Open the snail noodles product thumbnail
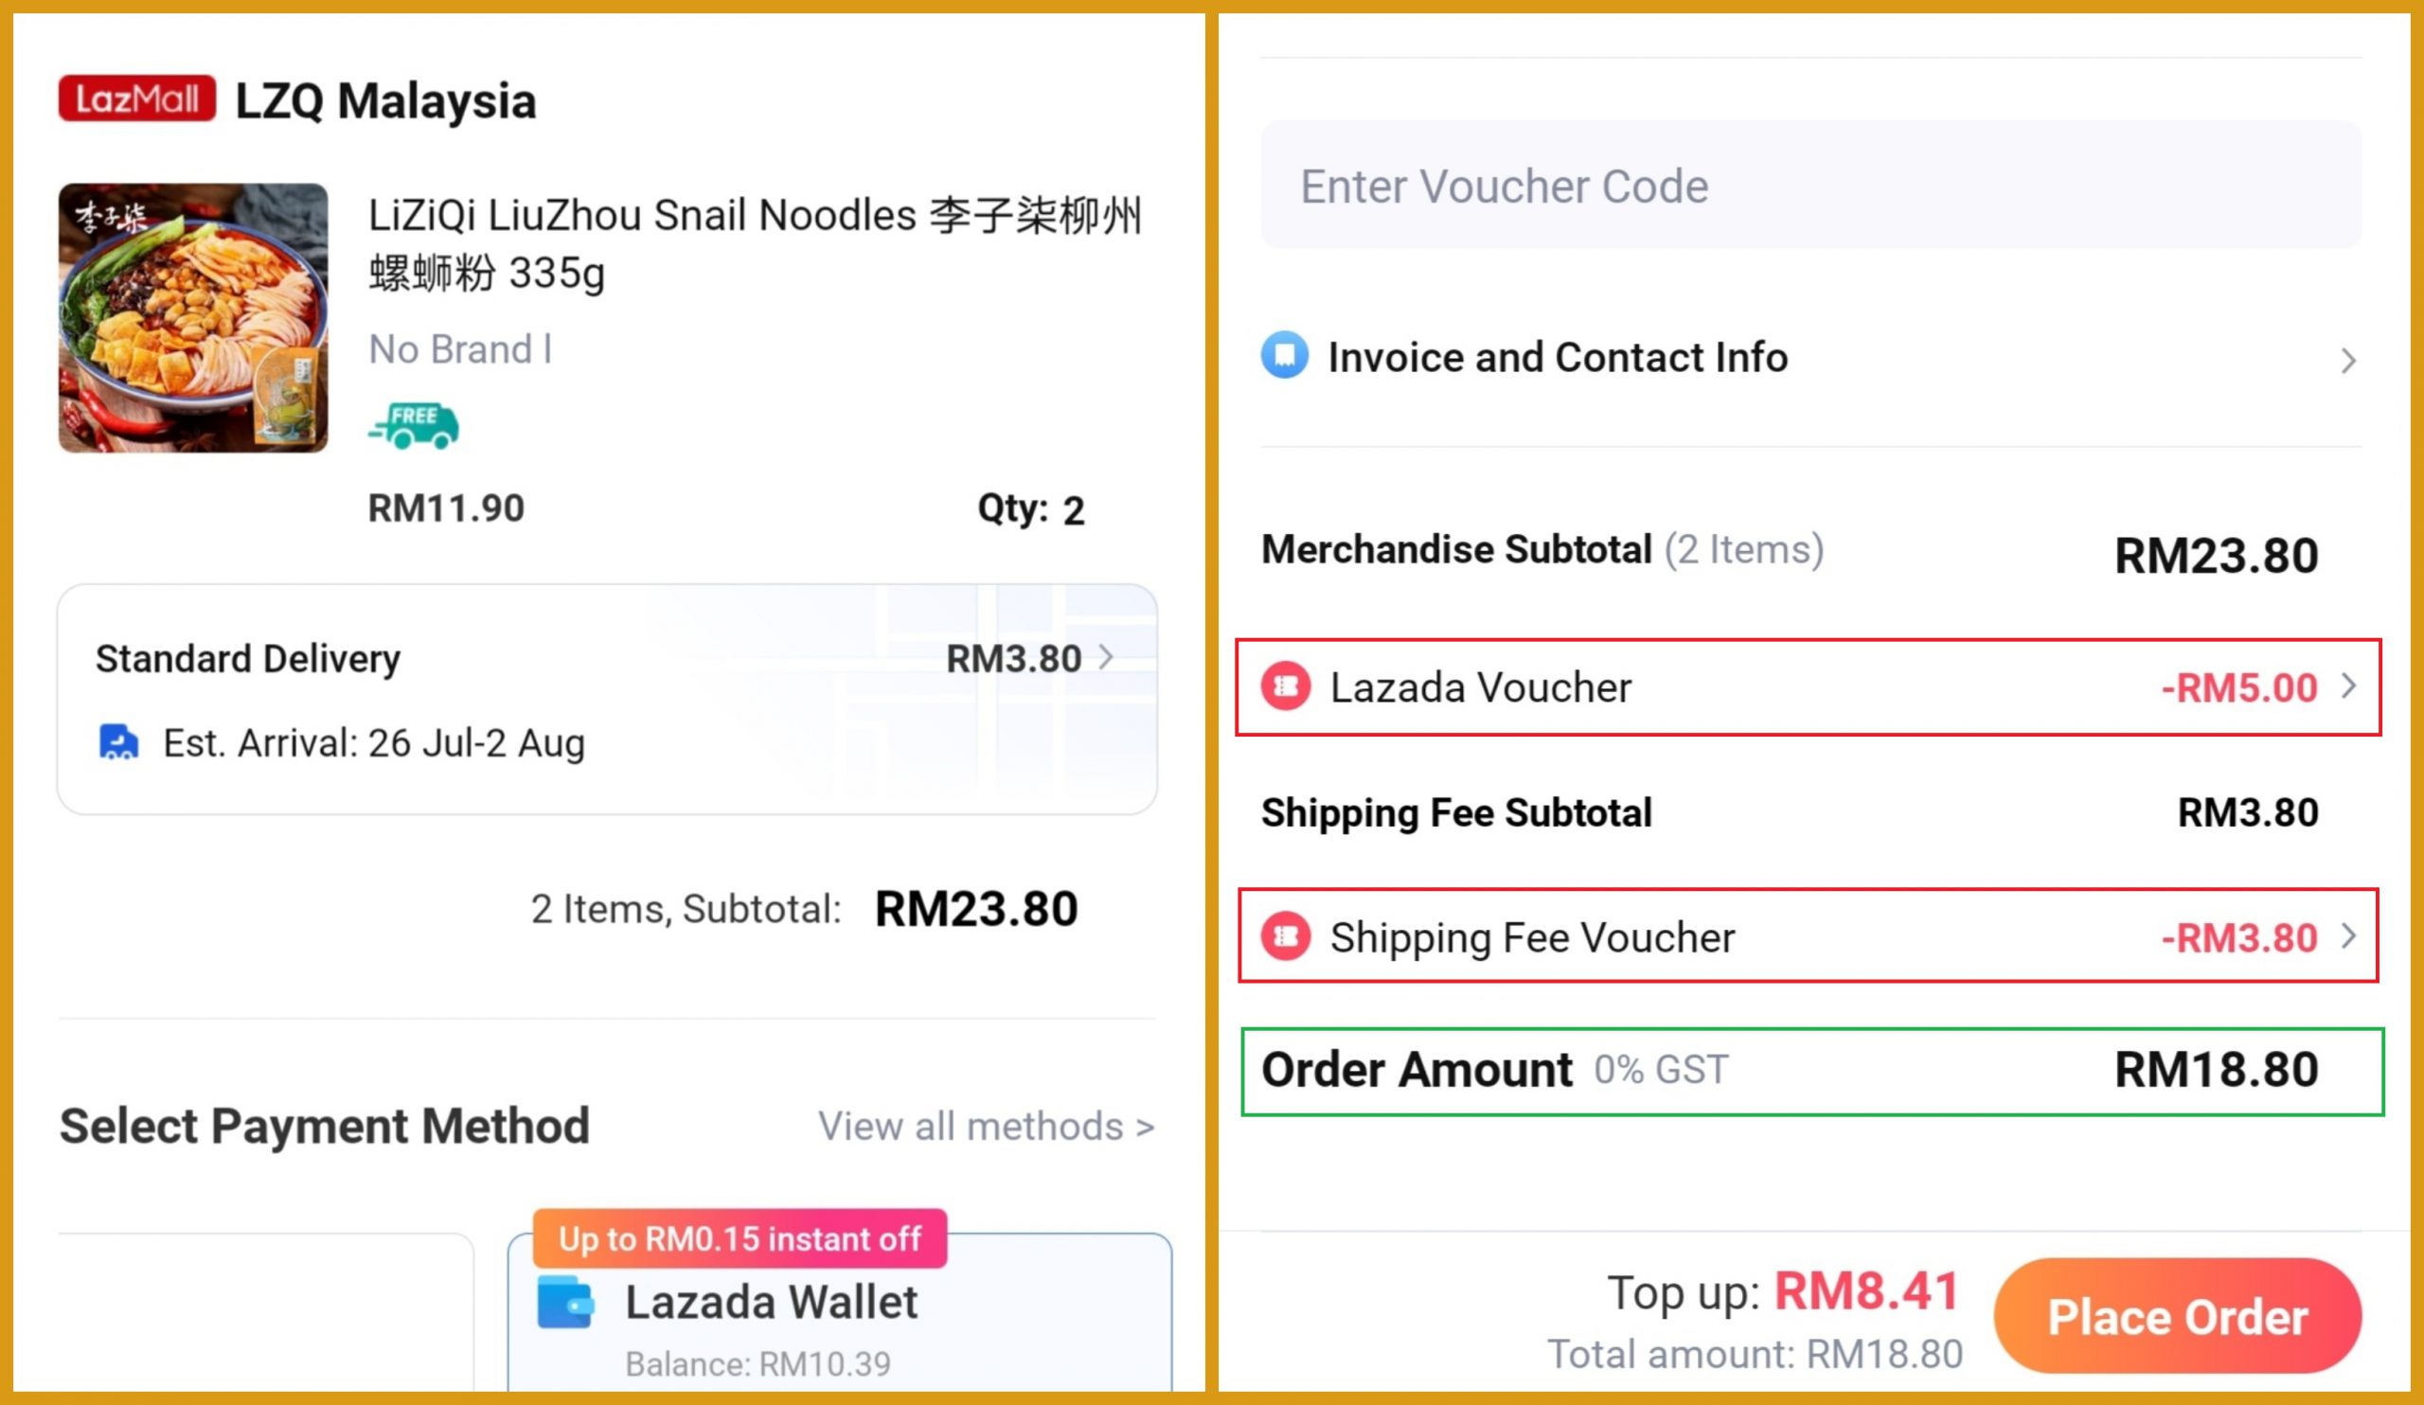The height and width of the screenshot is (1405, 2424). tap(193, 318)
